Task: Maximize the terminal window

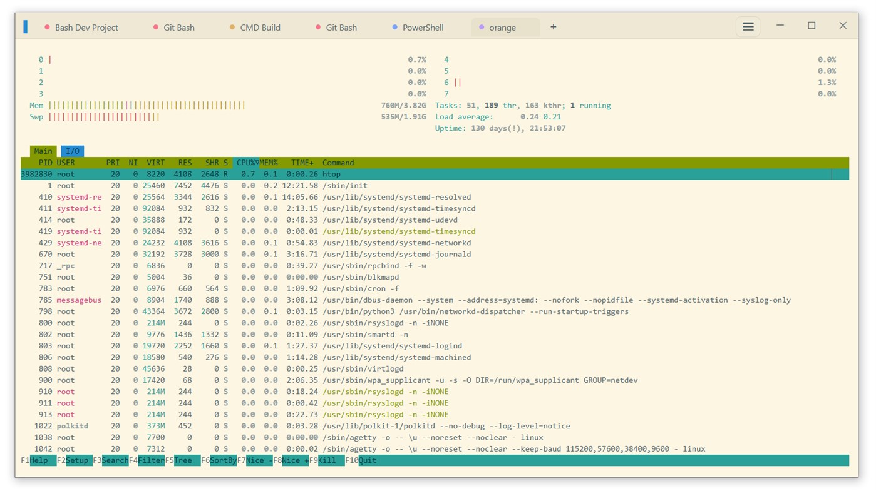Action: pyautogui.click(x=812, y=26)
